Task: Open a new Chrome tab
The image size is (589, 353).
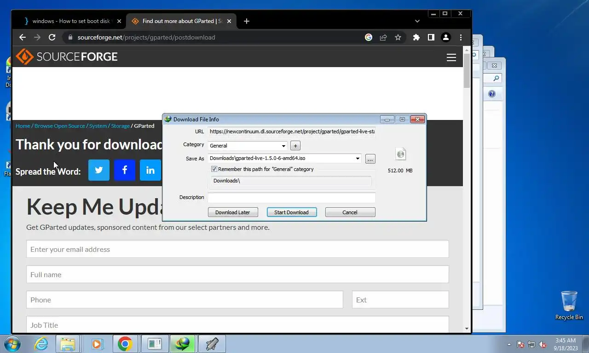Action: pyautogui.click(x=247, y=21)
